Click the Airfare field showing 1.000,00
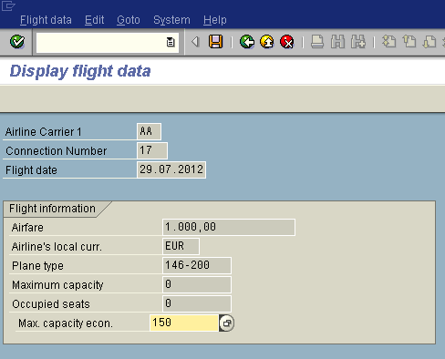The image size is (445, 359). (229, 227)
